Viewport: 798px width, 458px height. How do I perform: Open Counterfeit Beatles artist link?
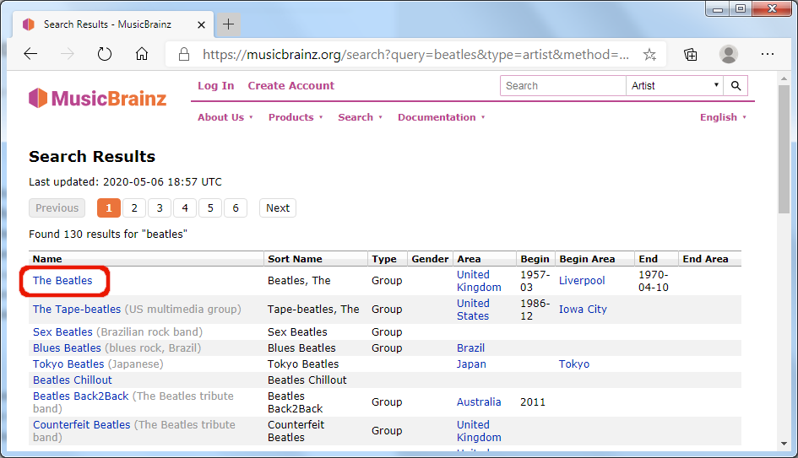click(x=81, y=425)
